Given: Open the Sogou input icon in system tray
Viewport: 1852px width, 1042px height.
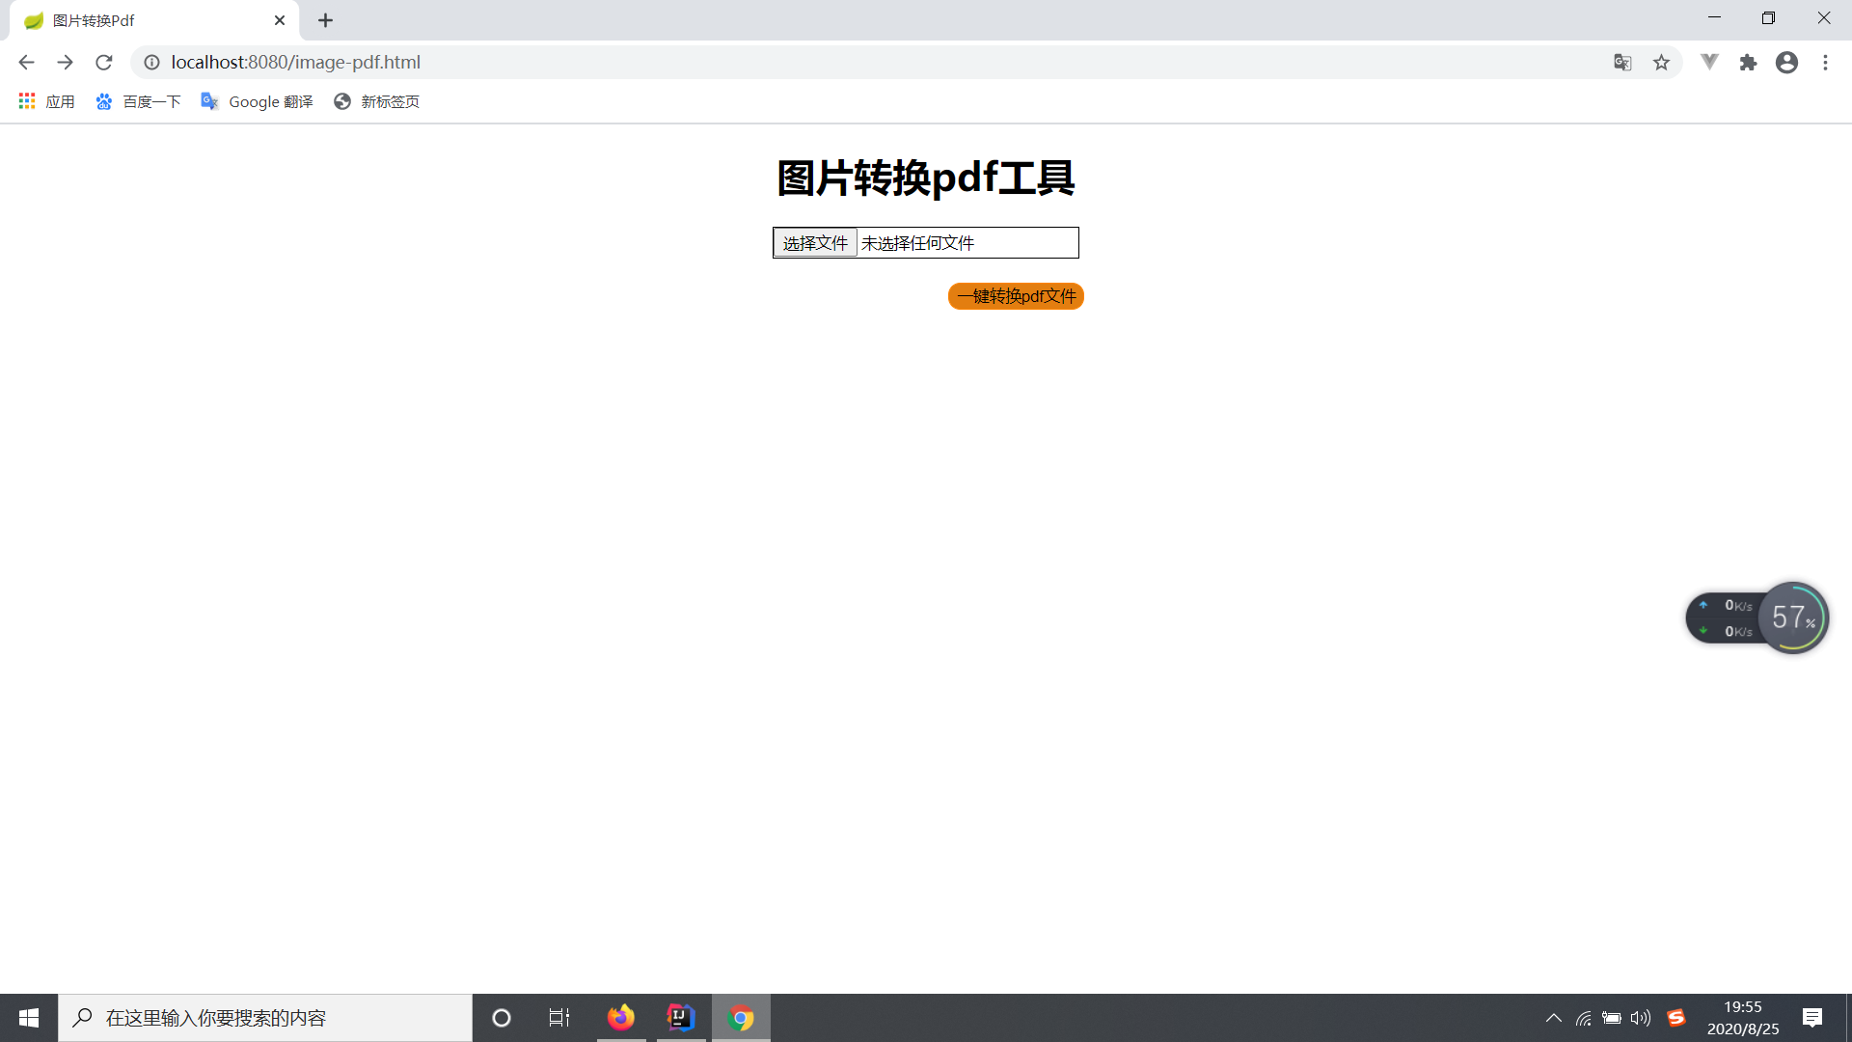Looking at the screenshot, I should (x=1676, y=1017).
